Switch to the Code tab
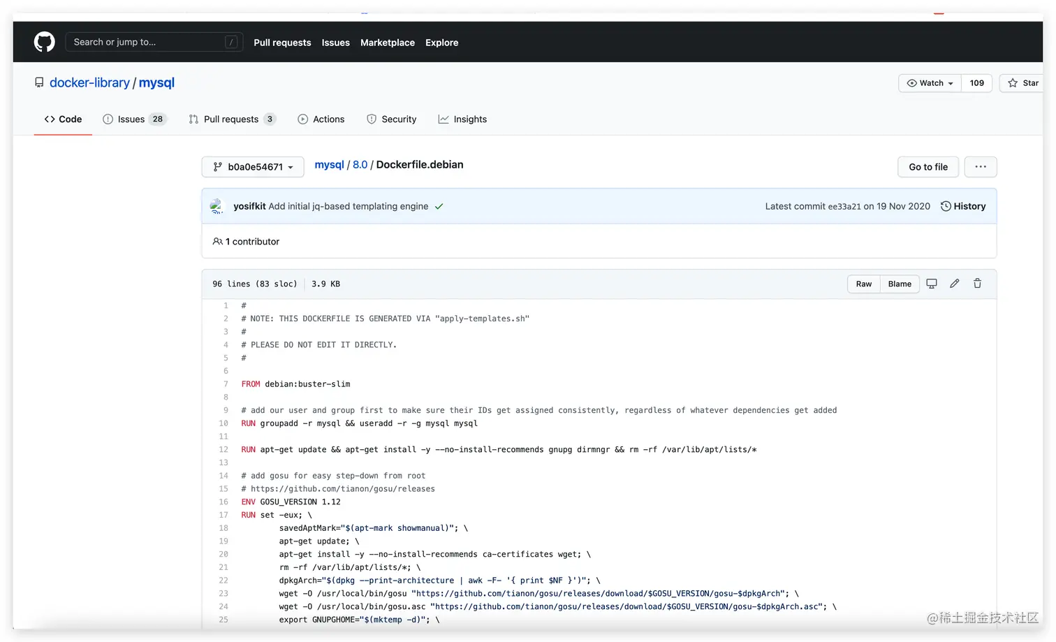The height and width of the screenshot is (642, 1056). coord(63,119)
